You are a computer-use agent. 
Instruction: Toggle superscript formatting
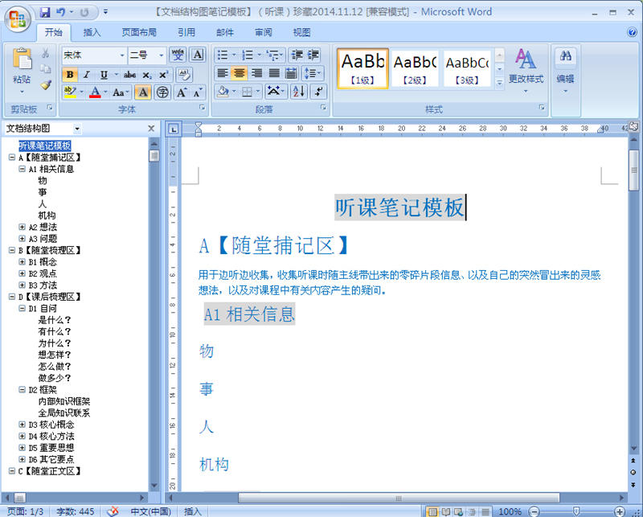point(163,74)
